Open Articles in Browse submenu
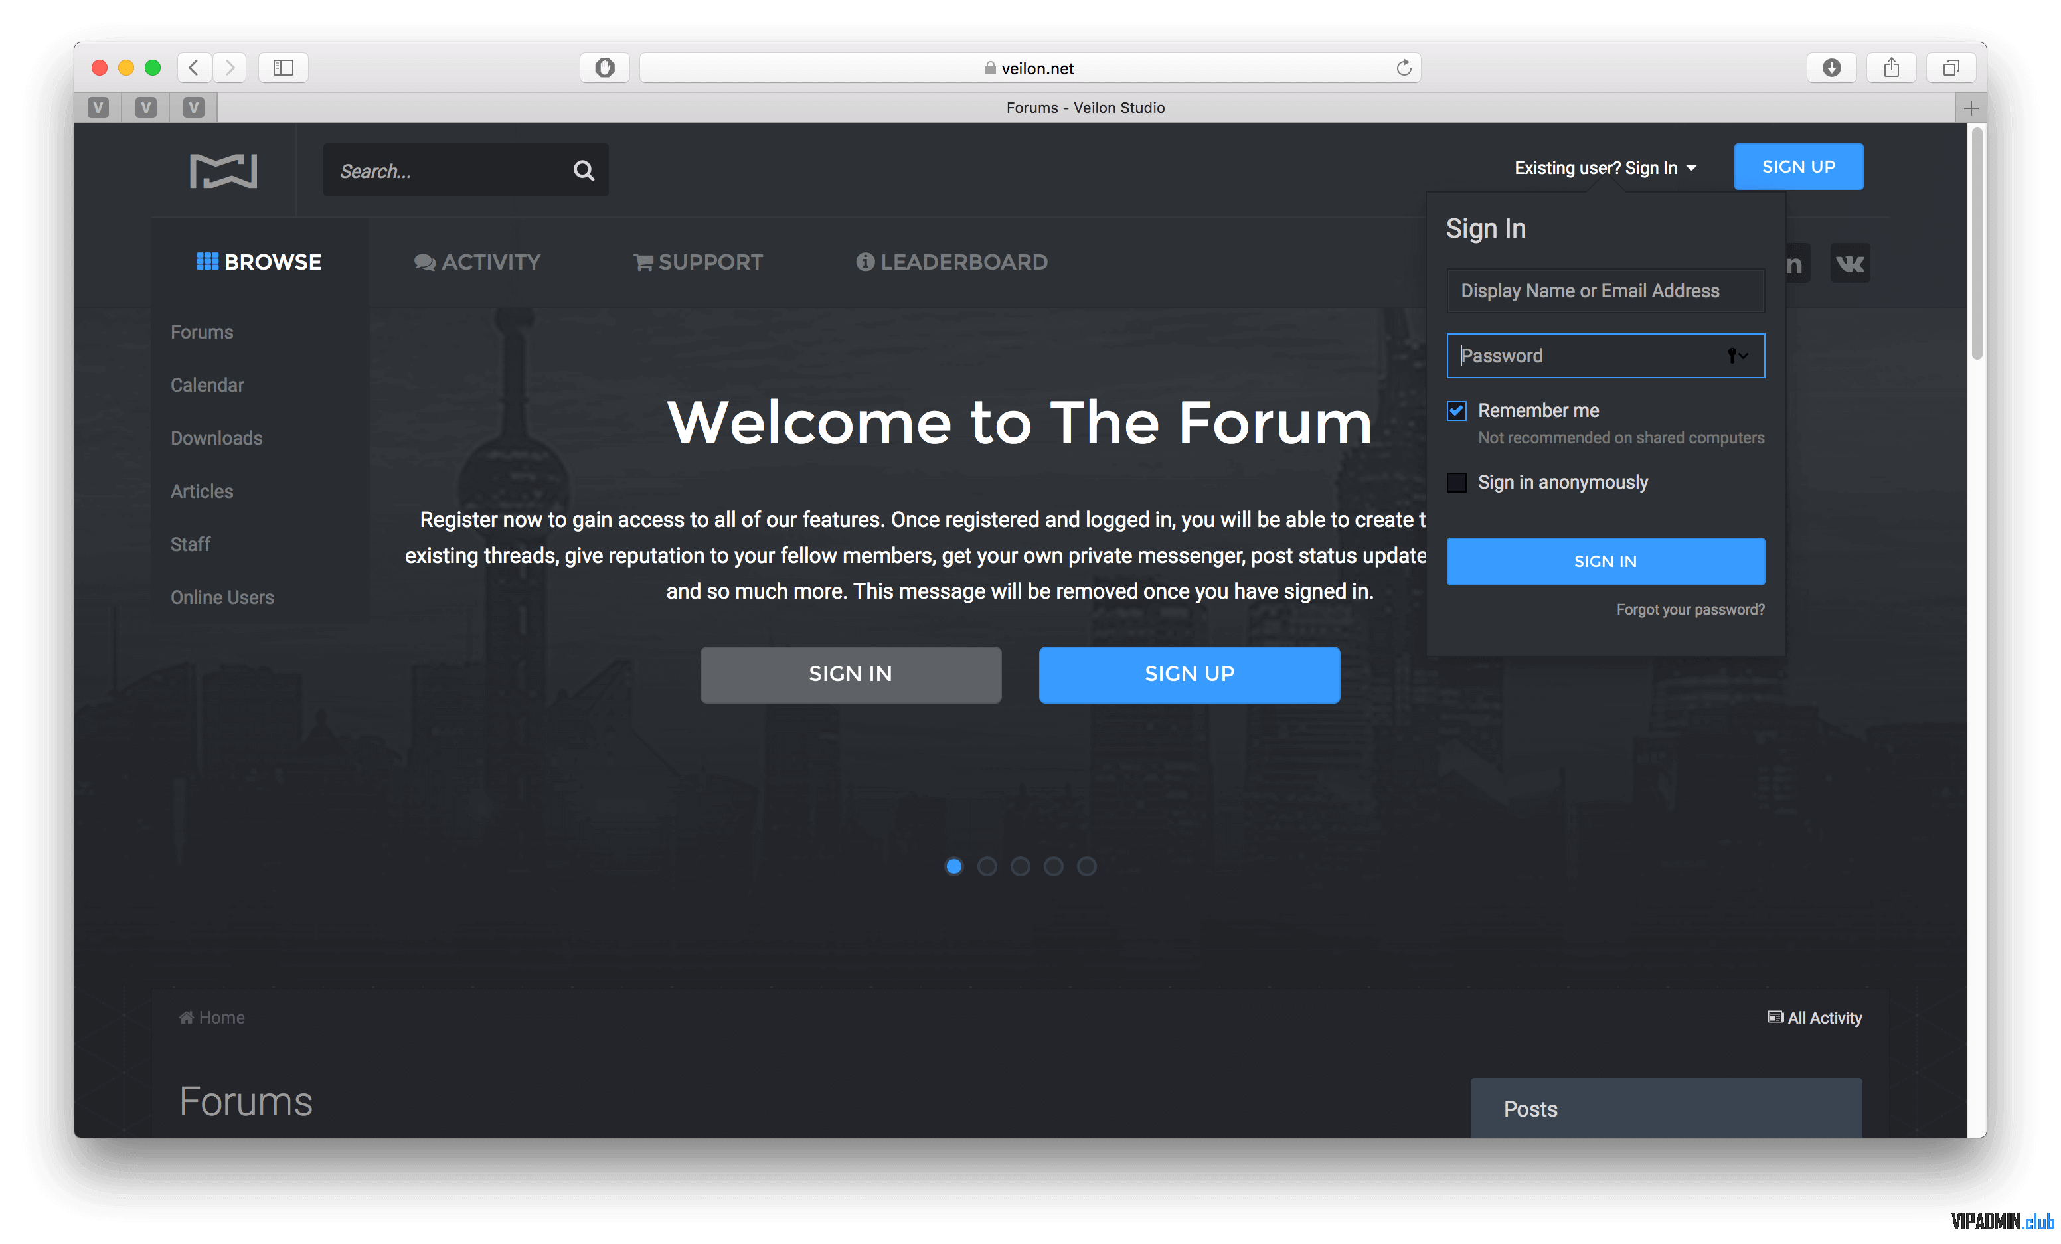The height and width of the screenshot is (1244, 2061). point(202,492)
